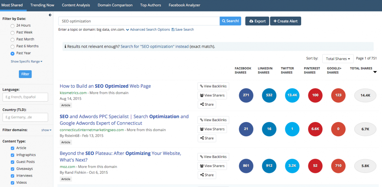Open the Content Analysis tab
Screen dimensions: 382x187
click(76, 5)
